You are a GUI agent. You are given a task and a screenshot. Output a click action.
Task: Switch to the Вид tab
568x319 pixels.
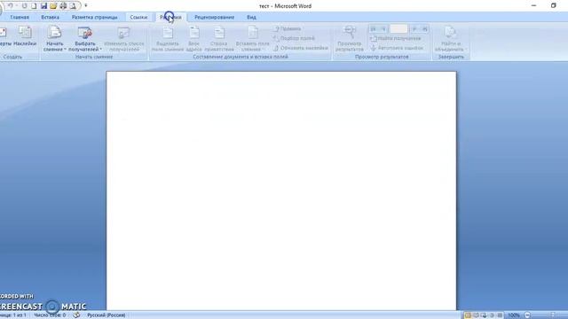[251, 17]
